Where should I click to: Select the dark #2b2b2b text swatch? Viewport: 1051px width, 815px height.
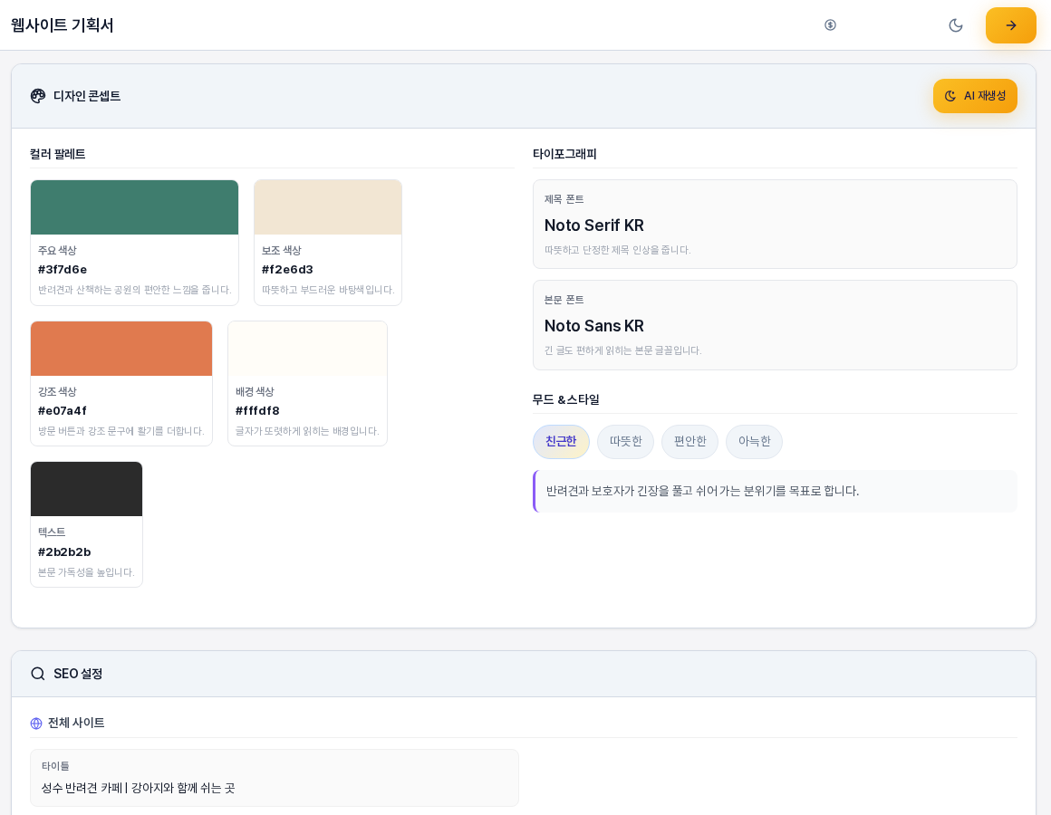pos(86,489)
